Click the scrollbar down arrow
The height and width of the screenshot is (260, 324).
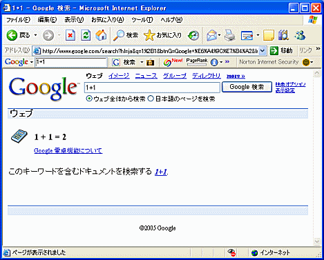click(317, 241)
